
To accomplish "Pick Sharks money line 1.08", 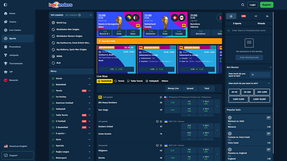I will tap(173, 158).
